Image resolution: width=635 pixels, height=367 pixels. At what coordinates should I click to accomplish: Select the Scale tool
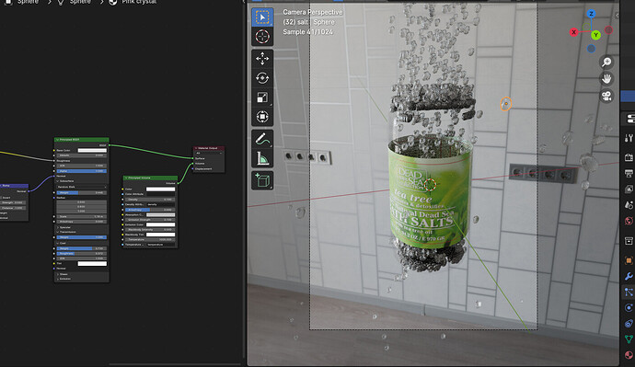pos(262,97)
